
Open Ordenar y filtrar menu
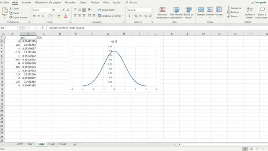(x=250, y=13)
